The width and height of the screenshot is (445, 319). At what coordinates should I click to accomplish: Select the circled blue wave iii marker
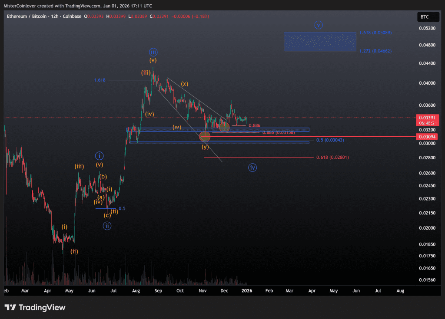153,52
